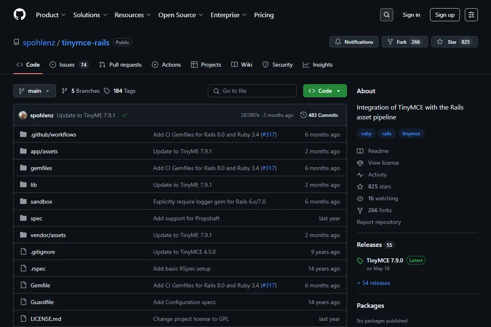Focus the Go to file field
The width and height of the screenshot is (491, 327).
click(x=252, y=91)
